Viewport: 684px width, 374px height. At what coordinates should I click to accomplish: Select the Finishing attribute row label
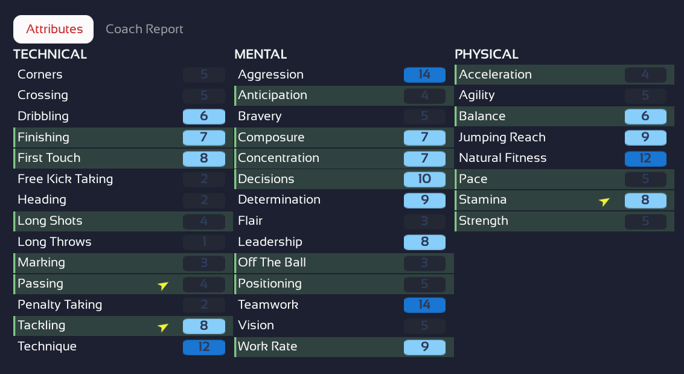click(43, 137)
